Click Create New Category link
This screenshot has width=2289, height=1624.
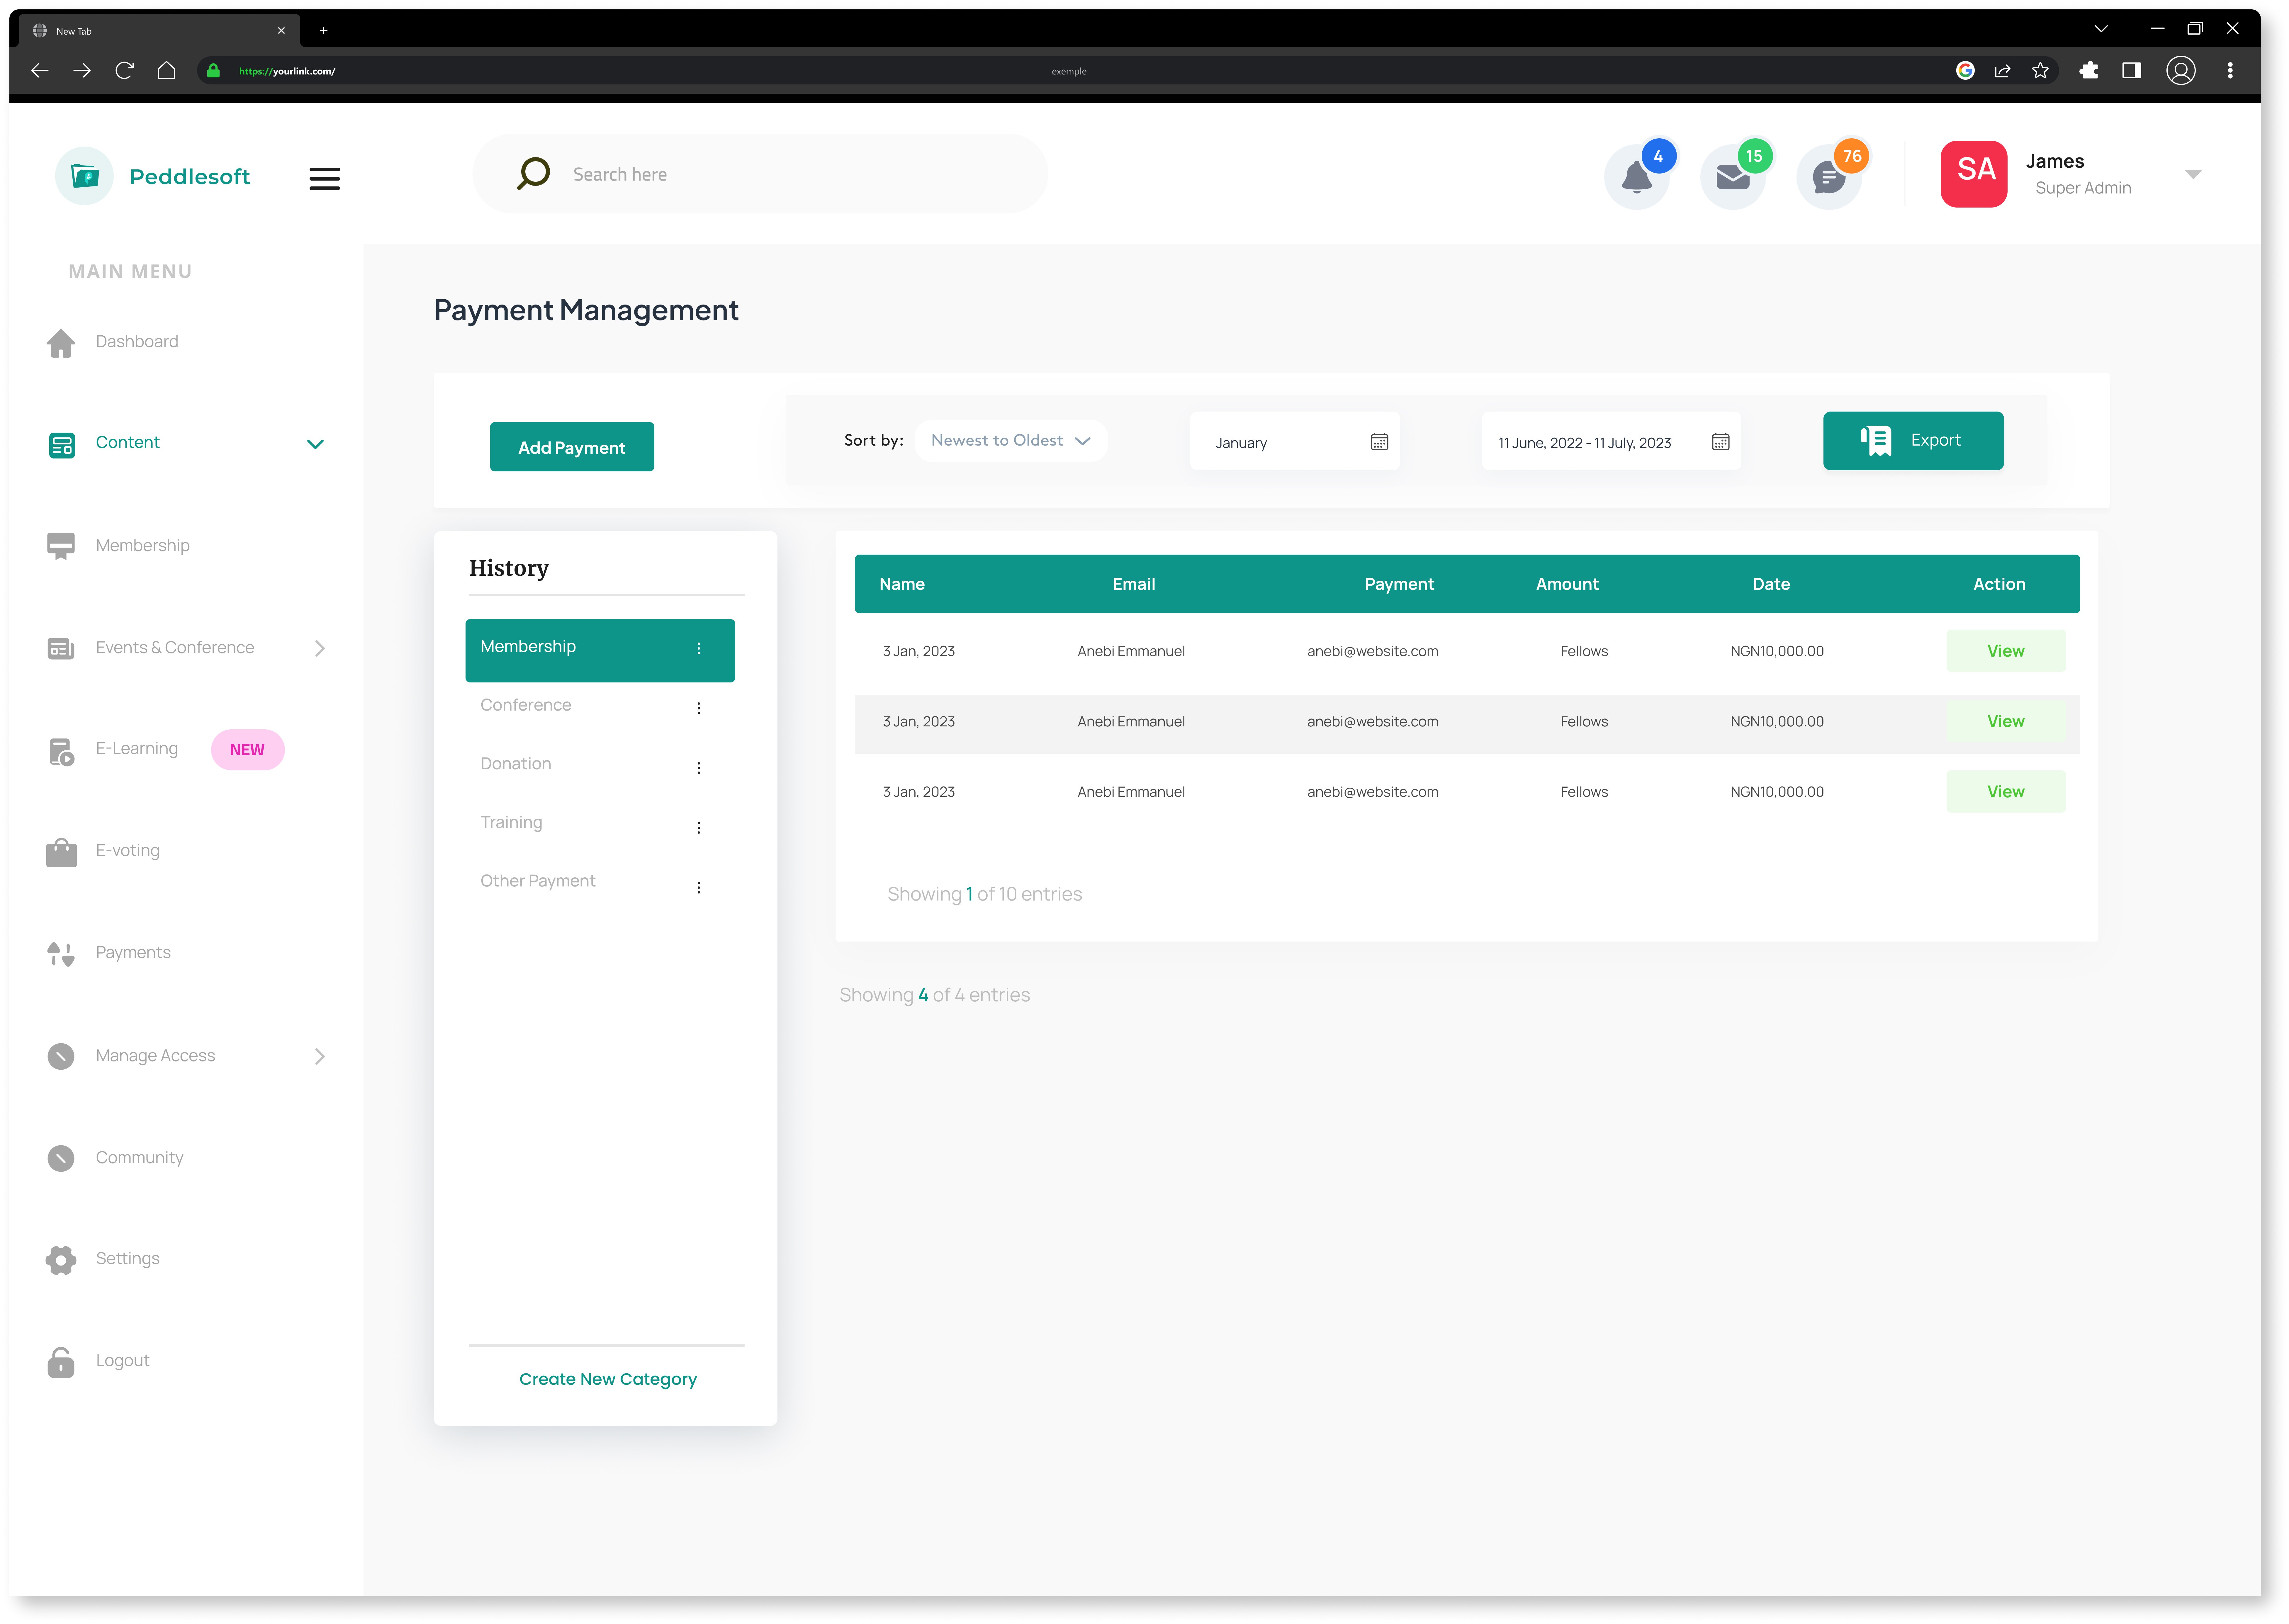[x=608, y=1379]
